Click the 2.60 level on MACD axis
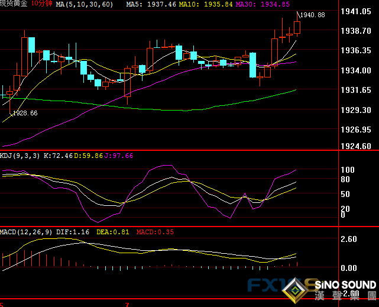 pyautogui.click(x=350, y=240)
